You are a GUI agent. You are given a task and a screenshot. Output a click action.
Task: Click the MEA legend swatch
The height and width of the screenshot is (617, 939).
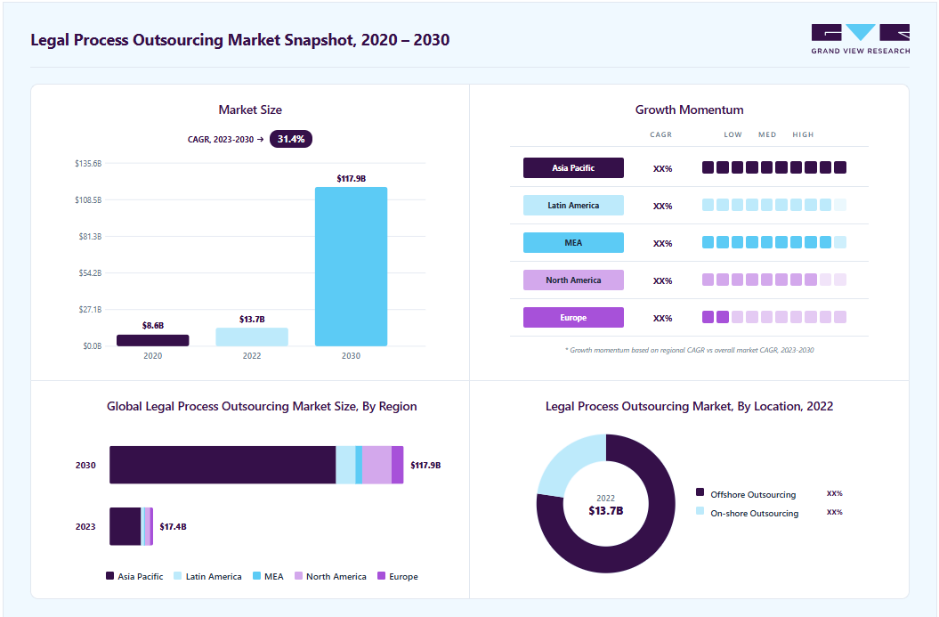tap(256, 576)
